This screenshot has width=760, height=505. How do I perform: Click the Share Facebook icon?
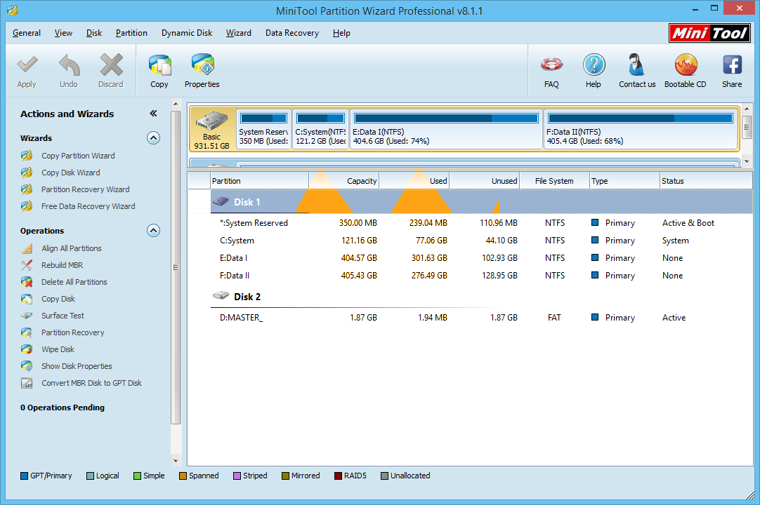point(732,65)
